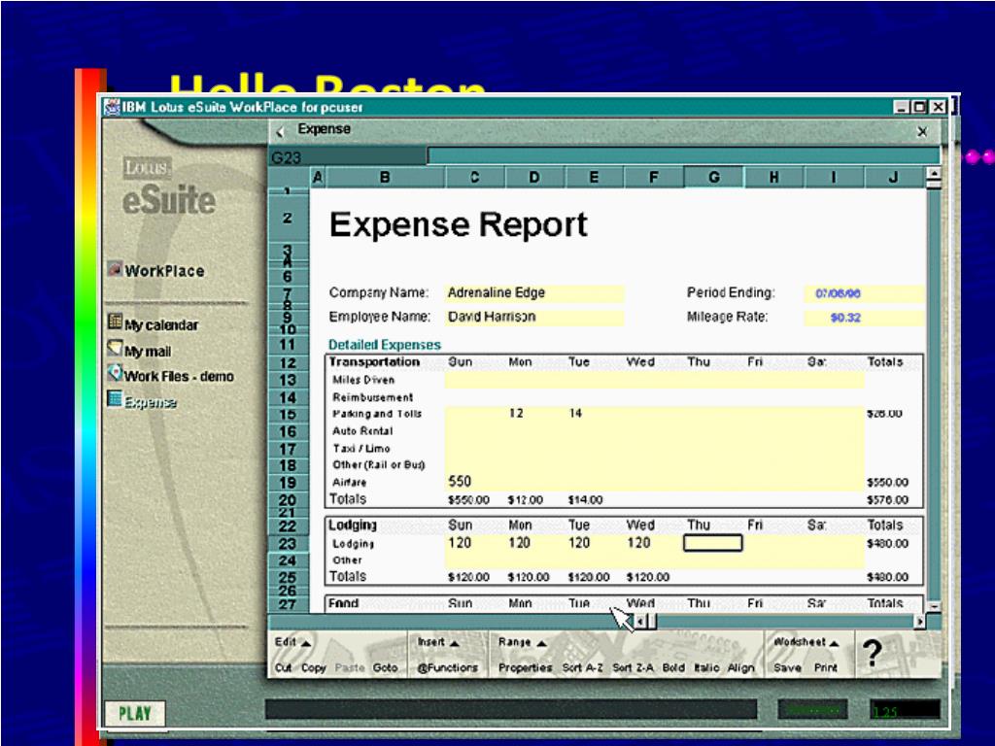Open My mail envelope icon
Image resolution: width=995 pixels, height=746 pixels.
click(115, 349)
